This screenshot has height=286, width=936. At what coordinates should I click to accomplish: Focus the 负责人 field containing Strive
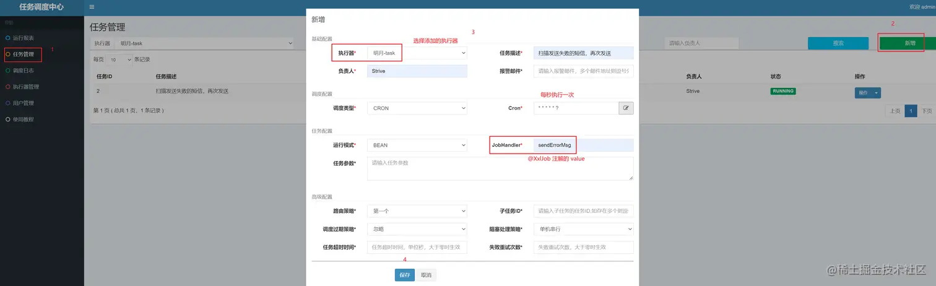coord(417,71)
